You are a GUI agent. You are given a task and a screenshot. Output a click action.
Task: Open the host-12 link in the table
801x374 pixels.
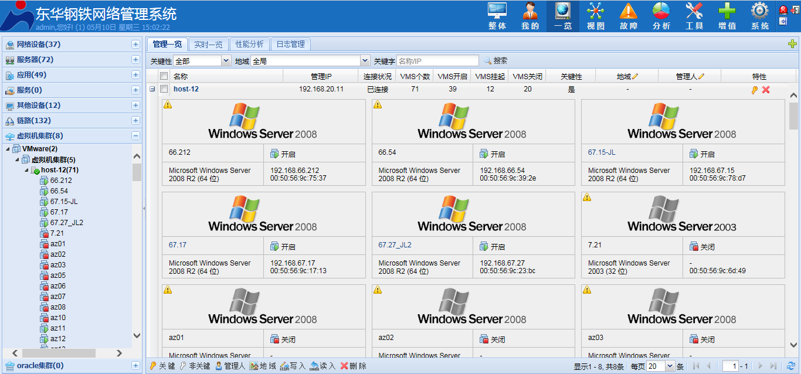[x=186, y=89]
